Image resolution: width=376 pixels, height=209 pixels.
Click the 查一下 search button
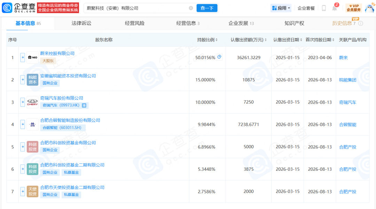pos(207,8)
